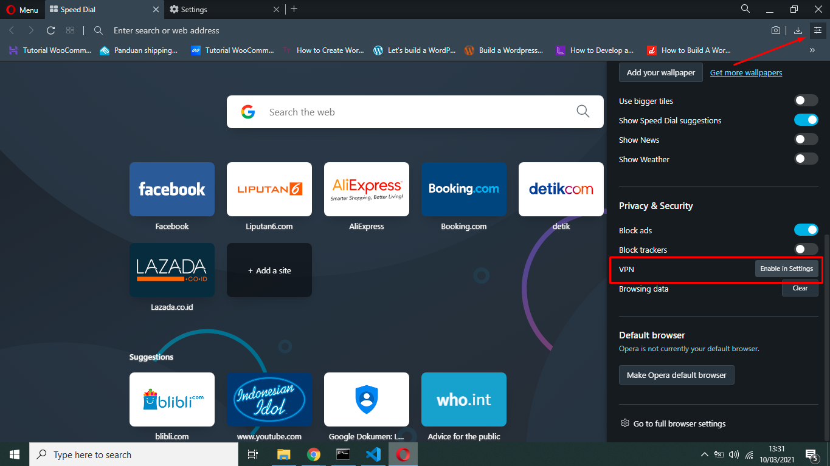This screenshot has width=830, height=466.
Task: Open the Facebook speed dial tile
Action: [172, 189]
